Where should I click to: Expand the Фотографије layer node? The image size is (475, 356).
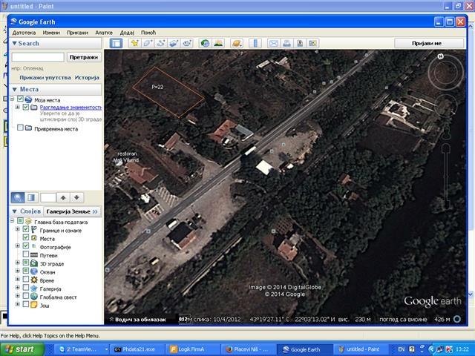[x=18, y=245]
